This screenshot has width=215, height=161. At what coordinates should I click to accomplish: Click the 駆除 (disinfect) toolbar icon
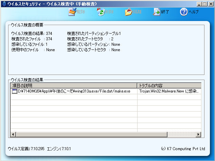pos(73,12)
